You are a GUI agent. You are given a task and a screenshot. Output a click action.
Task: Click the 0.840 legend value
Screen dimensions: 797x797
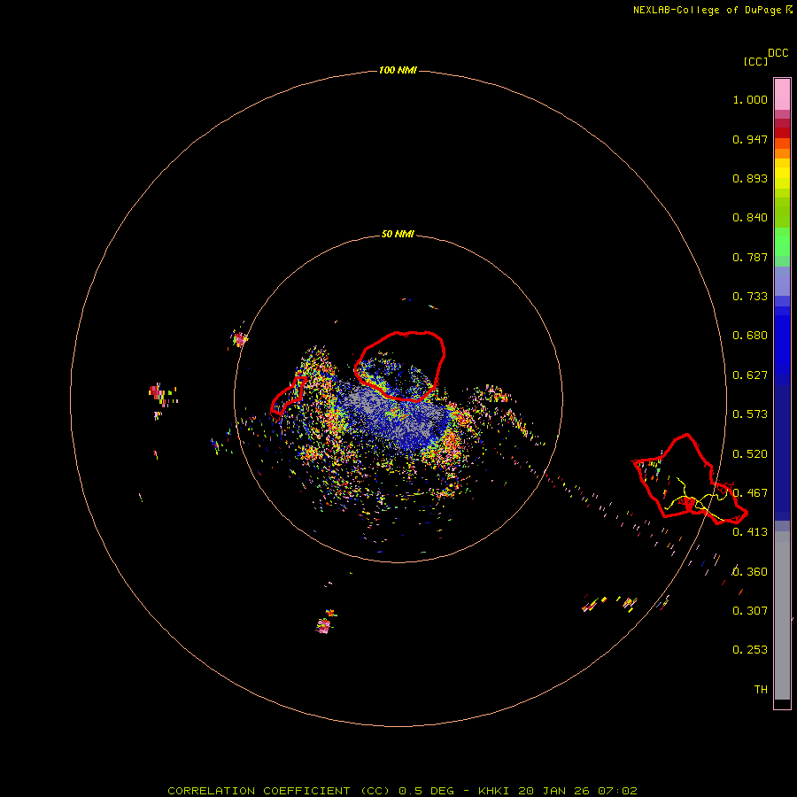750,218
